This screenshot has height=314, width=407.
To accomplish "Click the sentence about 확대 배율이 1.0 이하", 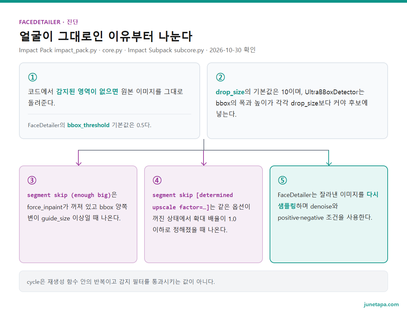I will (201, 213).
